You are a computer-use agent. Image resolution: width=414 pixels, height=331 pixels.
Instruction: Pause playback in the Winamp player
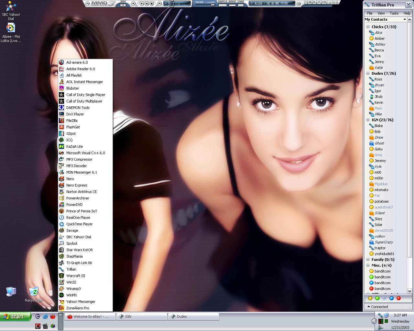pyautogui.click(x=147, y=4)
